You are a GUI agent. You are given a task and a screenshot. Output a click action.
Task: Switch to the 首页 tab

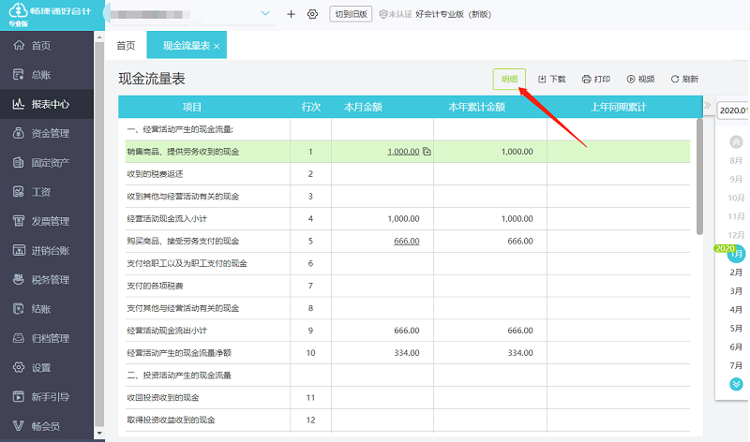[x=126, y=46]
